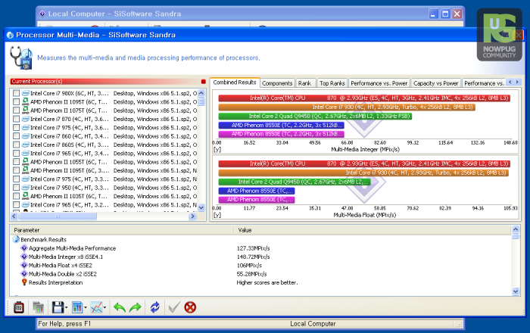Click the green Back arrow
This screenshot has width=530, height=333.
click(120, 307)
